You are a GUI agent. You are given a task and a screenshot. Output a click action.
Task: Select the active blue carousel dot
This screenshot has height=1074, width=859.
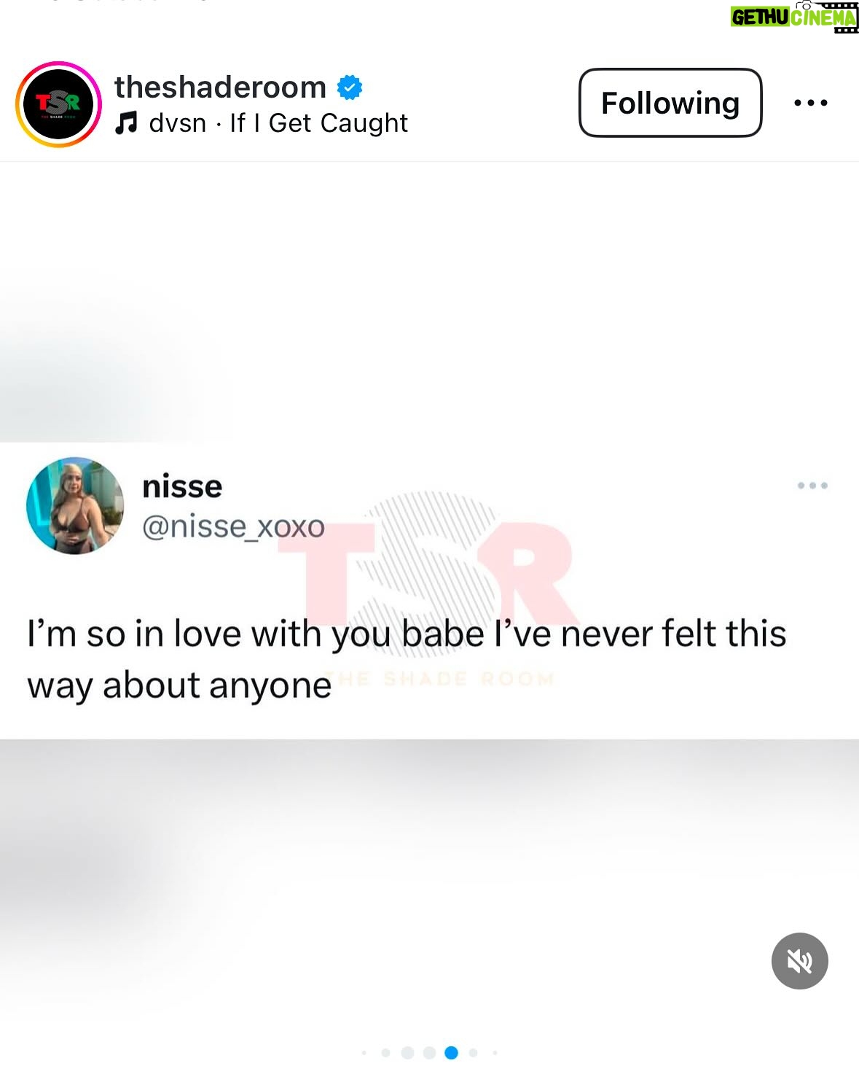click(451, 1052)
